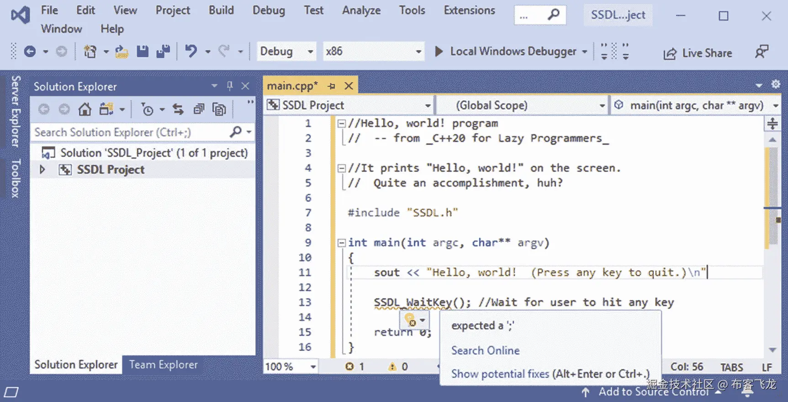Screen dimensions: 788x402
Task: Click the bottom-left status bar rectangle icon
Action: 11,392
